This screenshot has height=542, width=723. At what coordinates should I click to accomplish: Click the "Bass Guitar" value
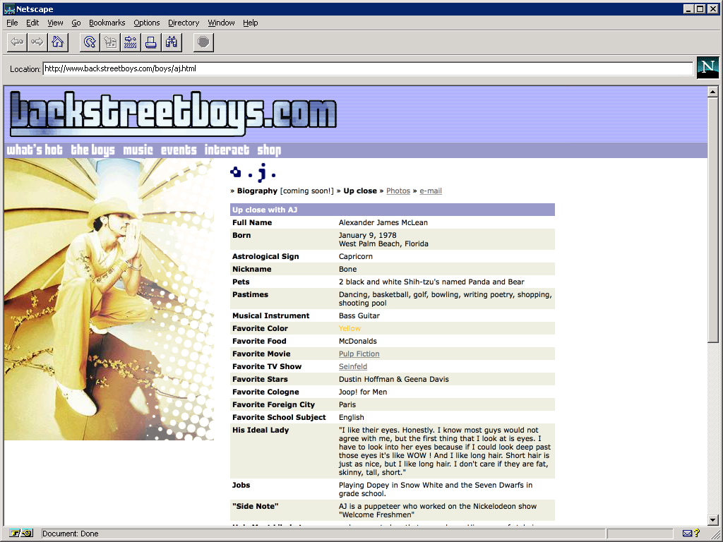coord(359,315)
